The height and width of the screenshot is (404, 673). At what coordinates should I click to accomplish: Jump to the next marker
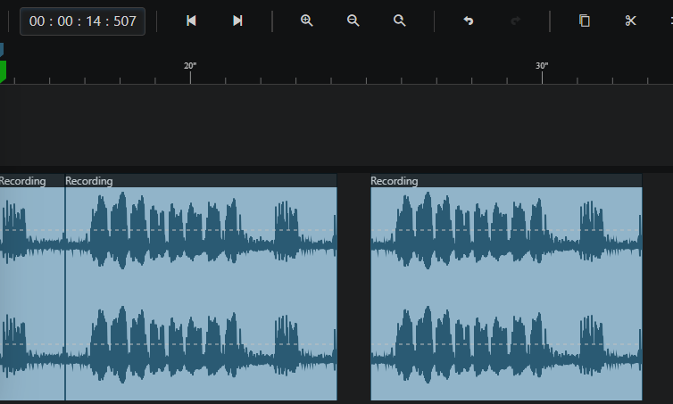[x=237, y=21]
